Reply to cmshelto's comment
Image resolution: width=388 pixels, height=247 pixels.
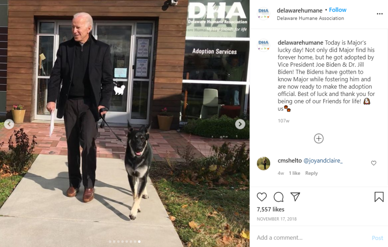[311, 173]
